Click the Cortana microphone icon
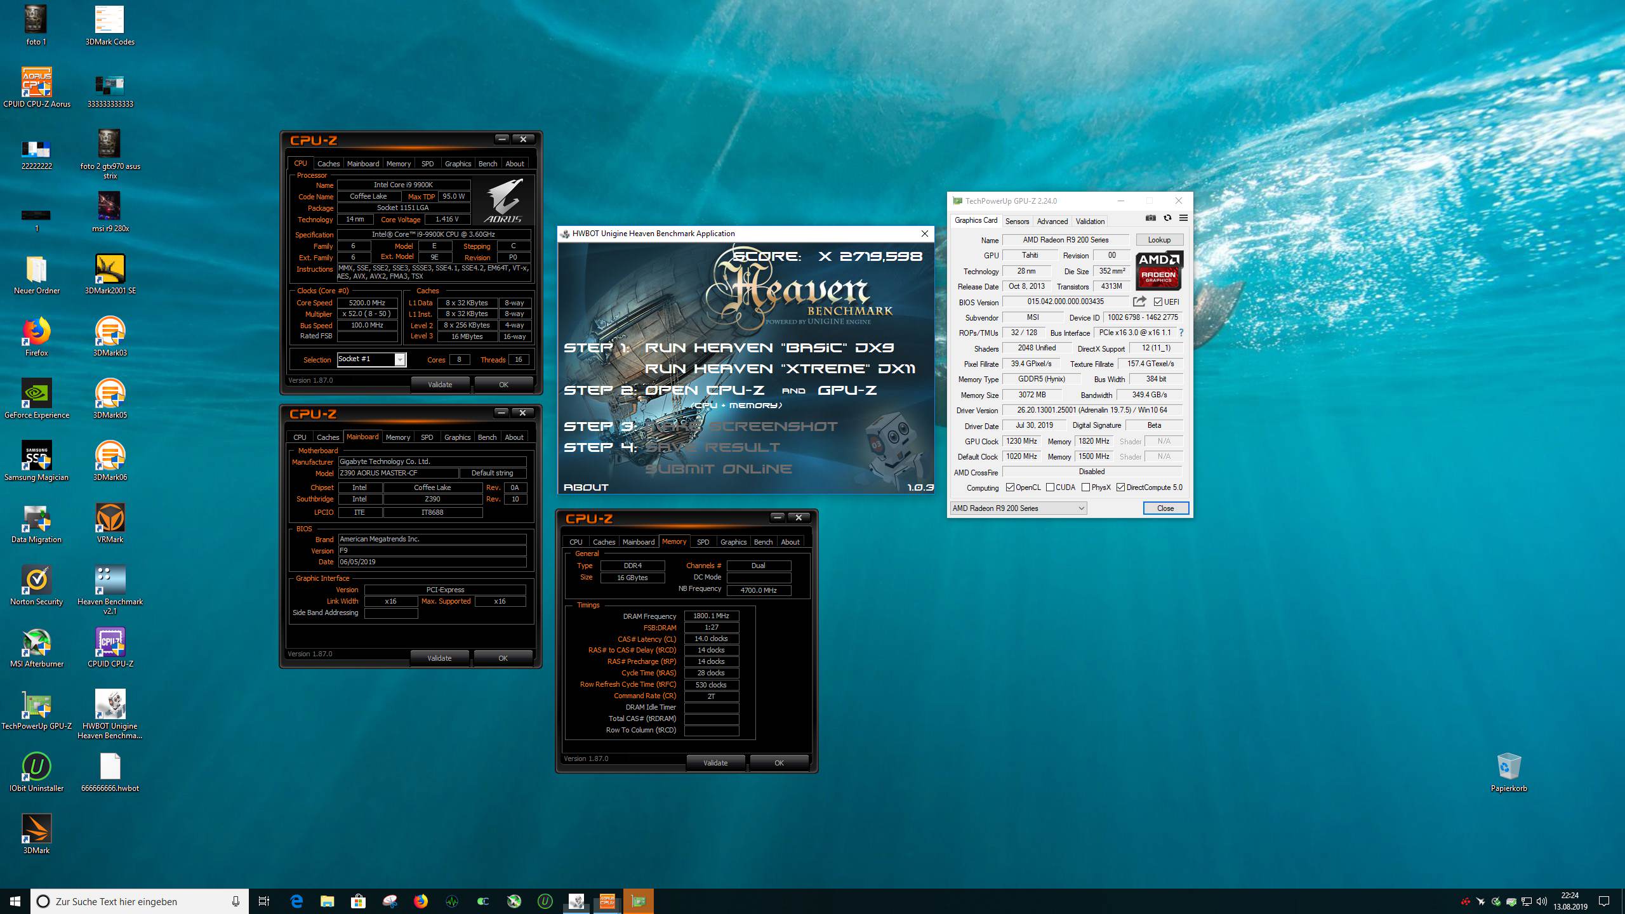This screenshot has height=914, width=1625. pyautogui.click(x=235, y=901)
